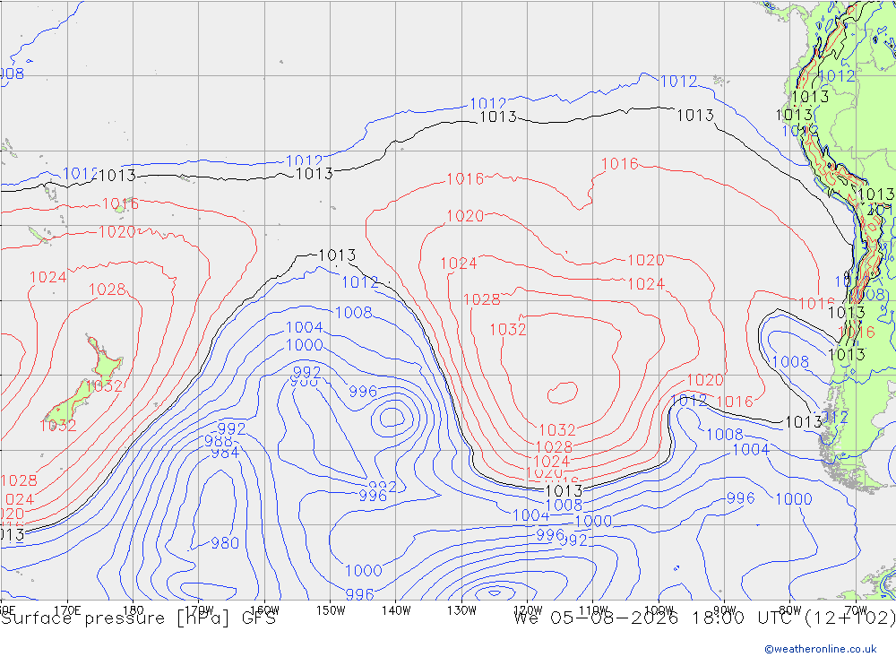Click the 110W longitude label

593,610
